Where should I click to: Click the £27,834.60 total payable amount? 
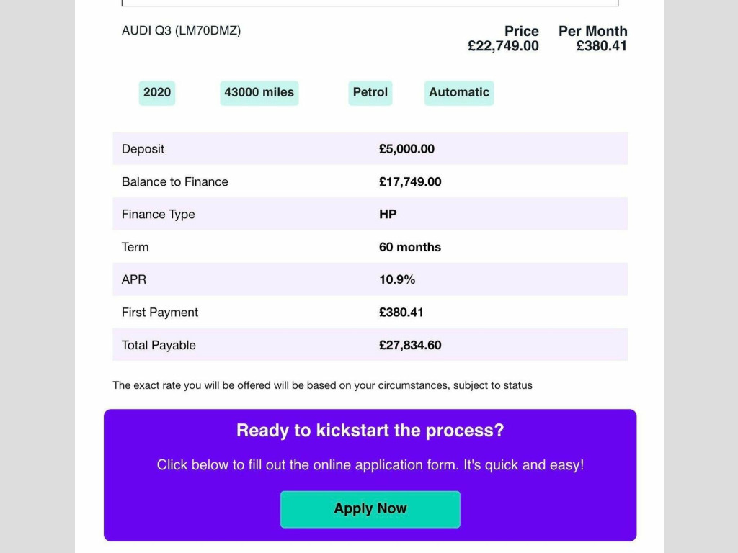click(x=410, y=345)
